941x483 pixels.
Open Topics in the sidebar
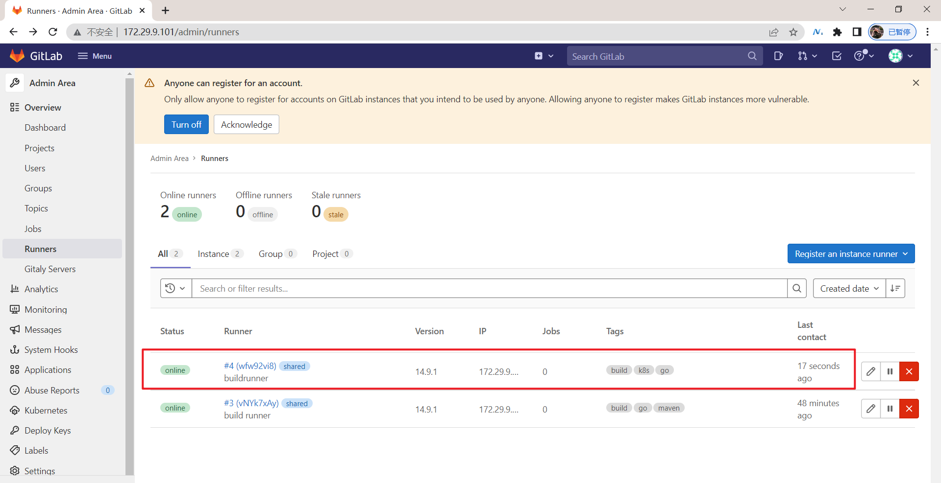pyautogui.click(x=36, y=208)
